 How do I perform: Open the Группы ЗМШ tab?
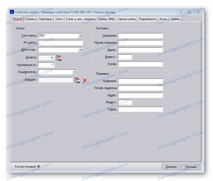point(106,19)
